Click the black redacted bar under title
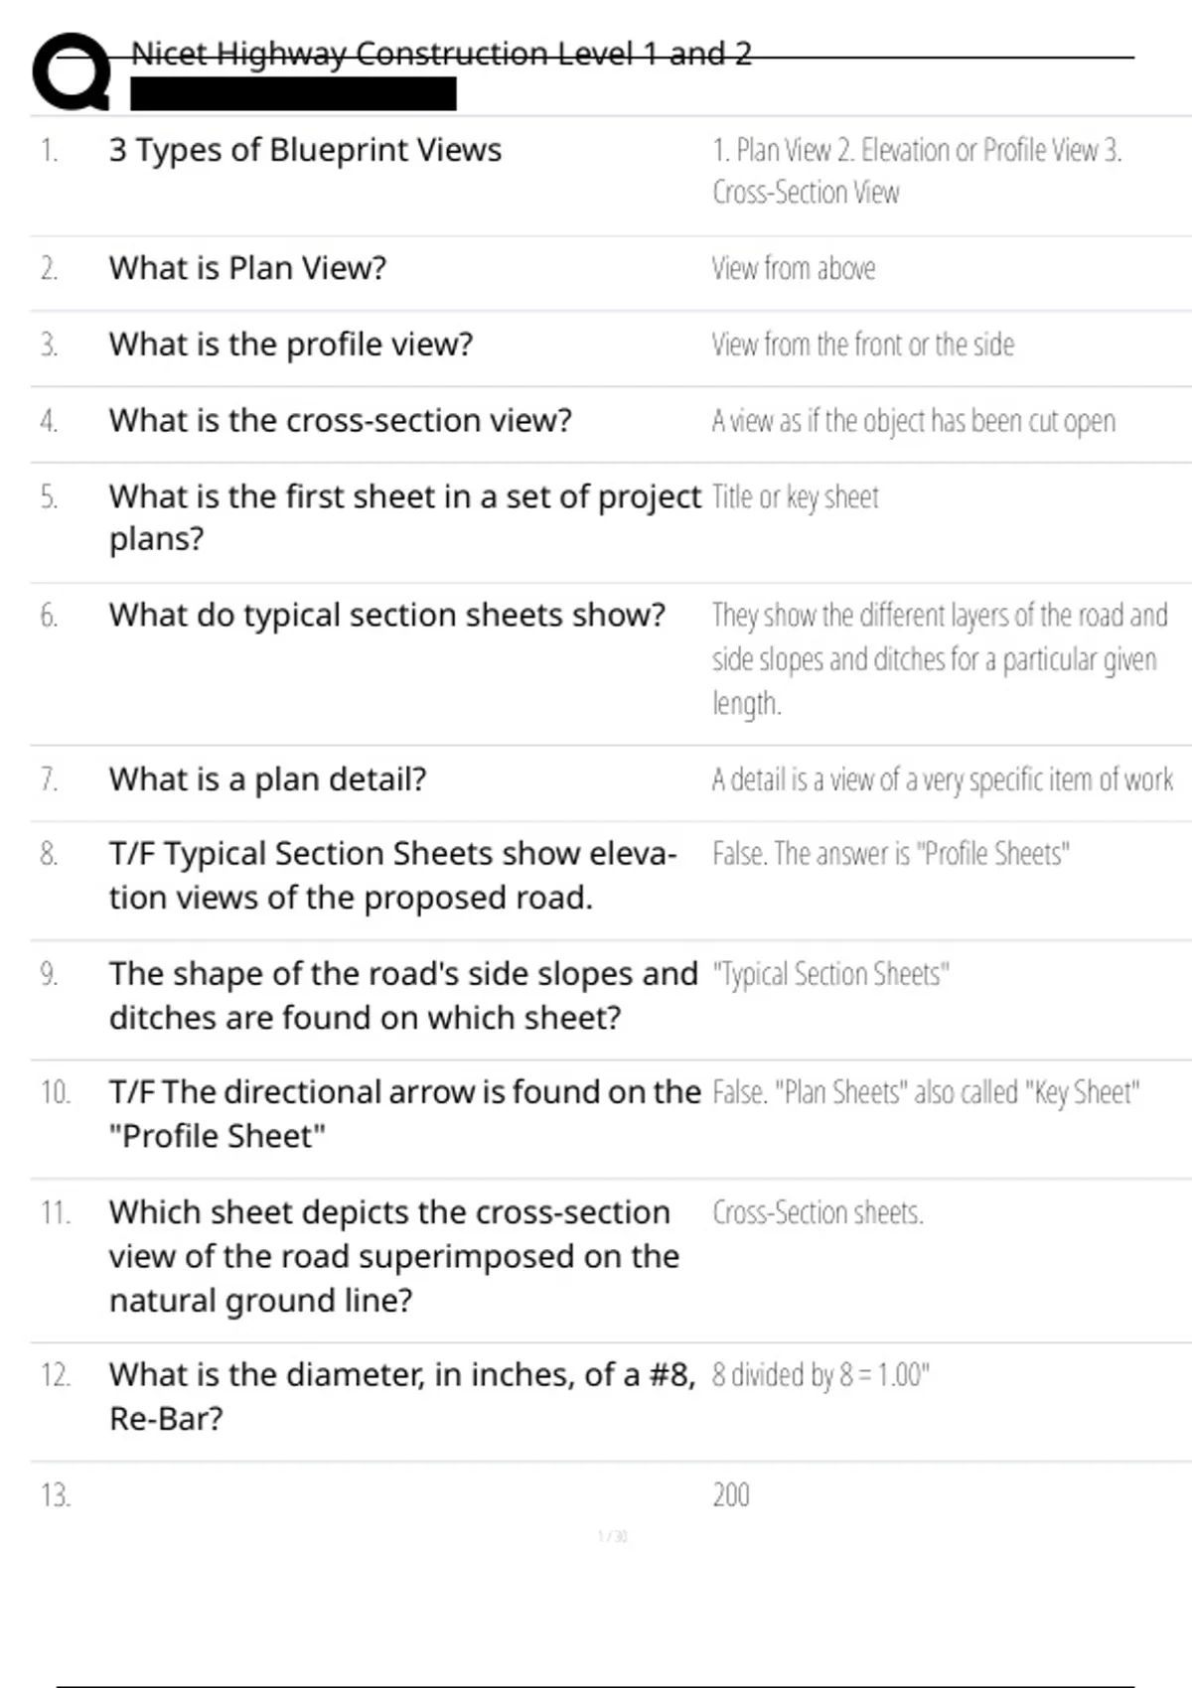This screenshot has height=1688, width=1192. click(293, 94)
